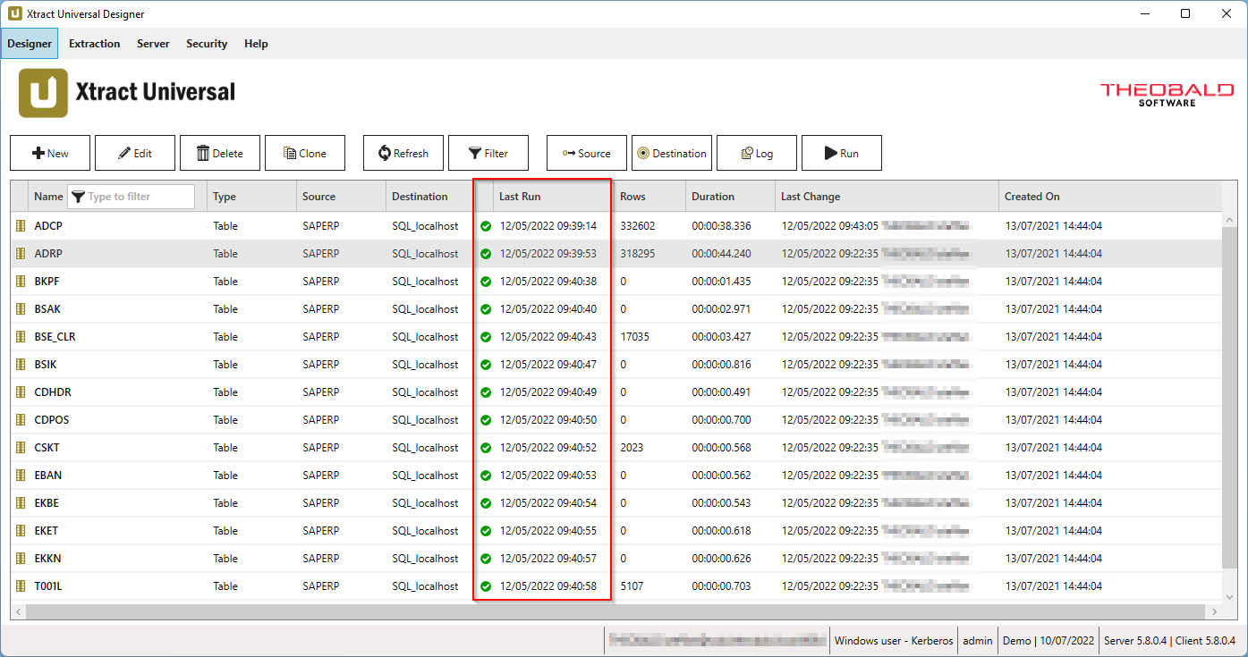Click rows value 17035 for BSE_CLR

click(634, 337)
